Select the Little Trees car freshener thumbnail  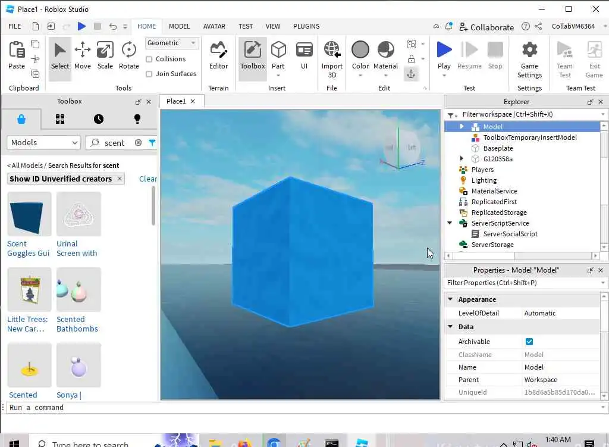click(29, 290)
